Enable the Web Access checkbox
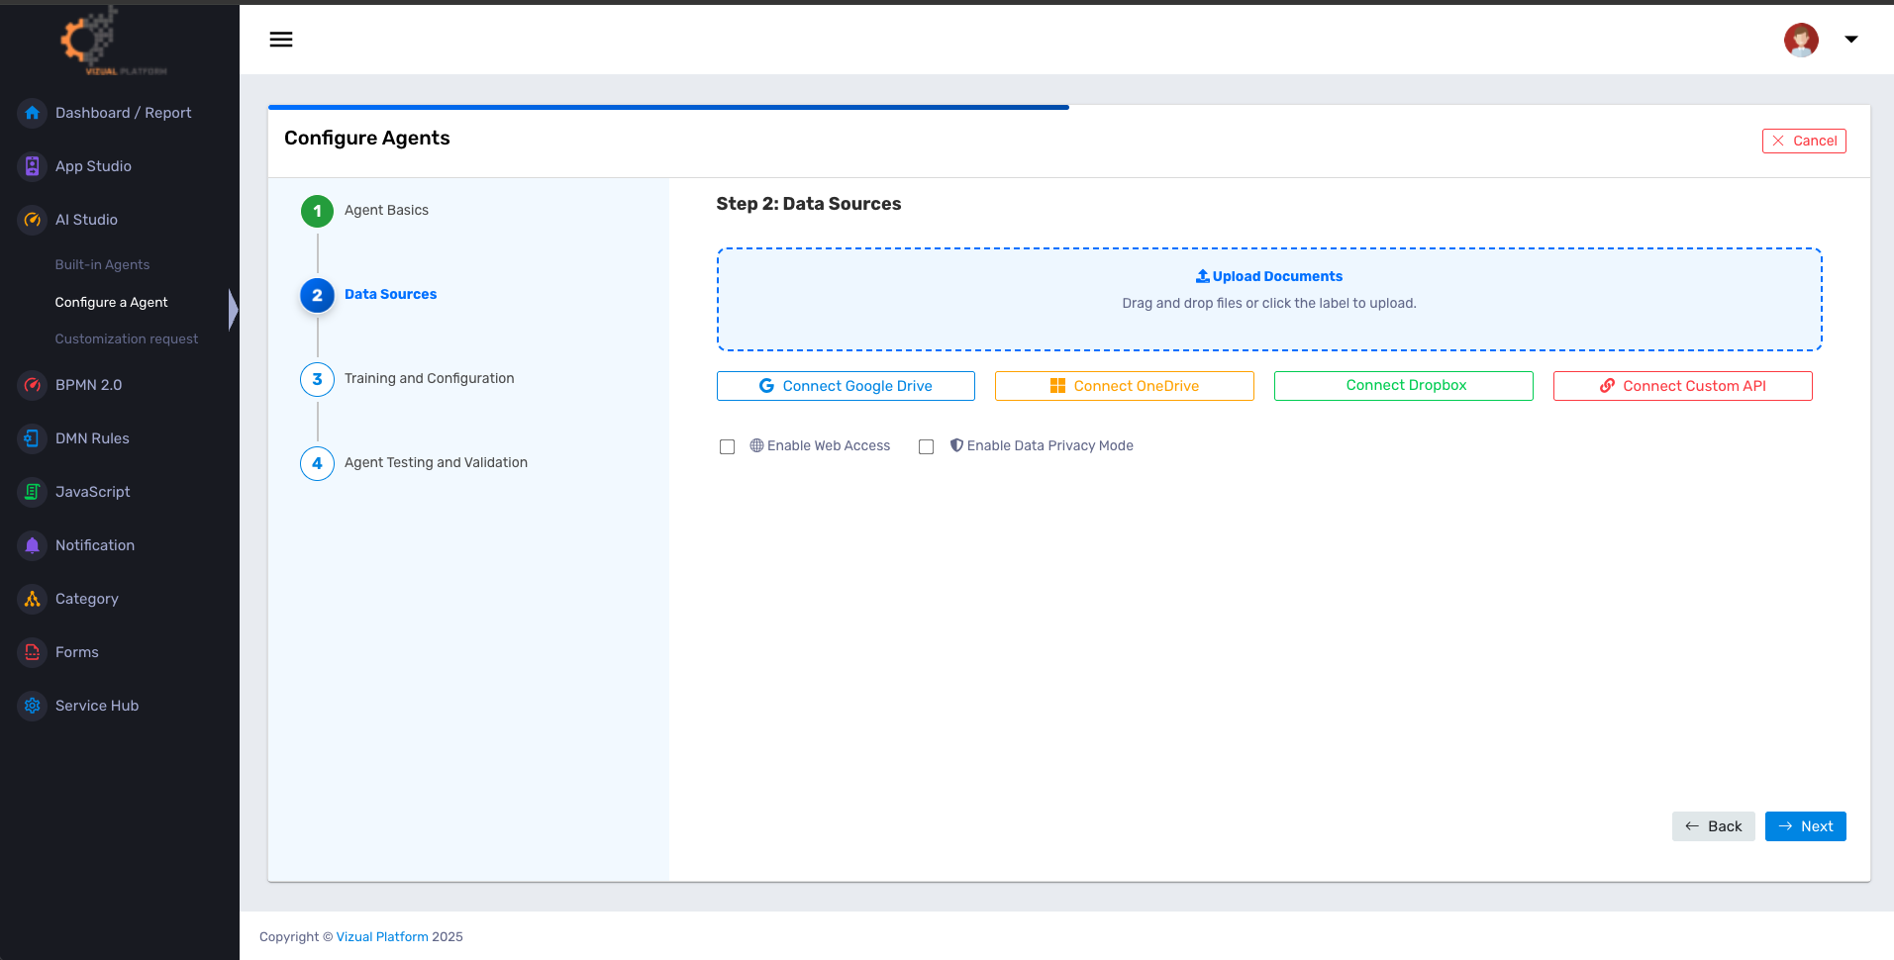Screen dimensions: 1894x960 pyautogui.click(x=728, y=446)
